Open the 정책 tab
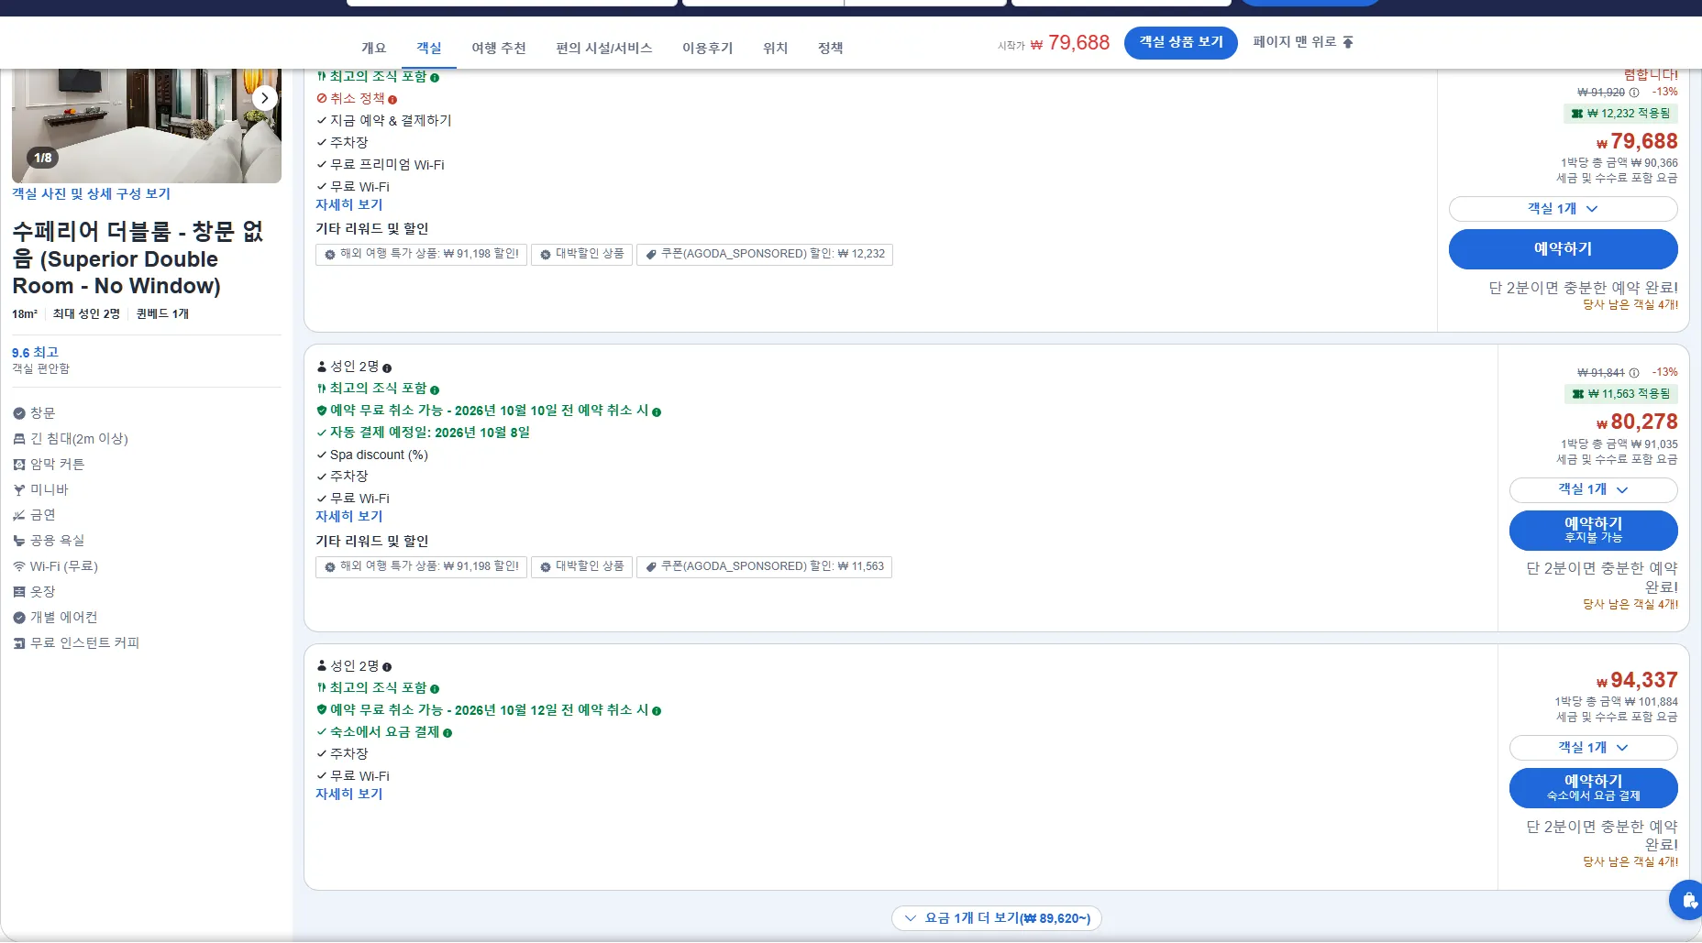The height and width of the screenshot is (943, 1702). [x=831, y=48]
